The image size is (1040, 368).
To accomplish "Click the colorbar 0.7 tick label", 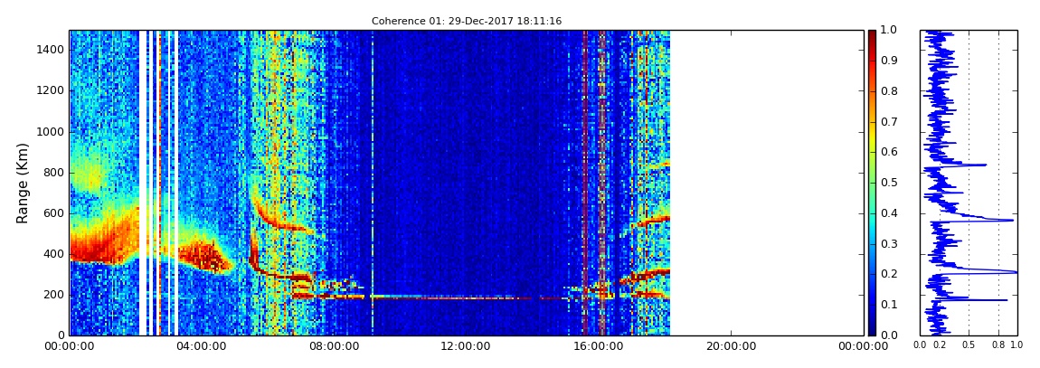I will pos(889,122).
